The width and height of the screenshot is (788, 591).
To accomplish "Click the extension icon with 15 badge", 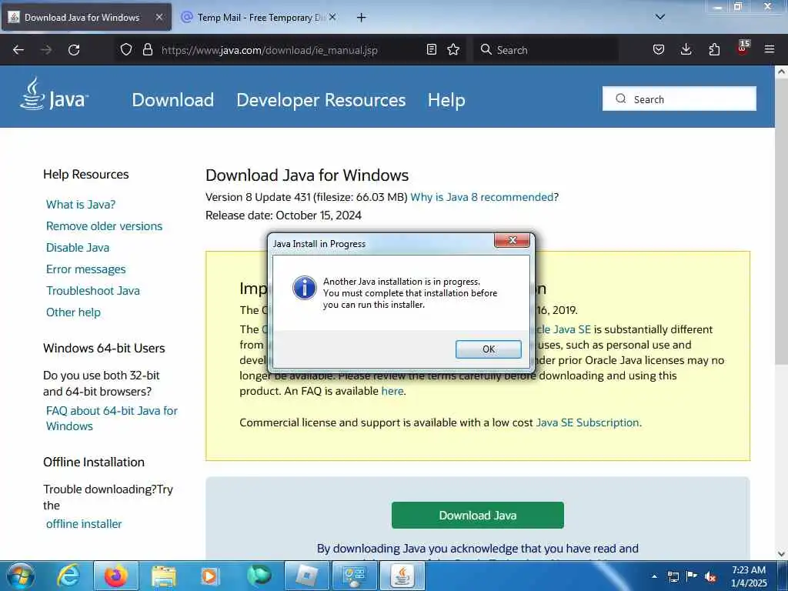I will point(743,48).
